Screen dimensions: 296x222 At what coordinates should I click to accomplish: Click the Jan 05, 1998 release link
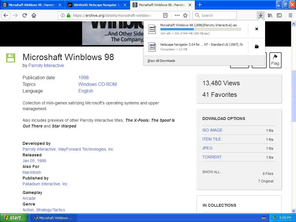(34, 161)
